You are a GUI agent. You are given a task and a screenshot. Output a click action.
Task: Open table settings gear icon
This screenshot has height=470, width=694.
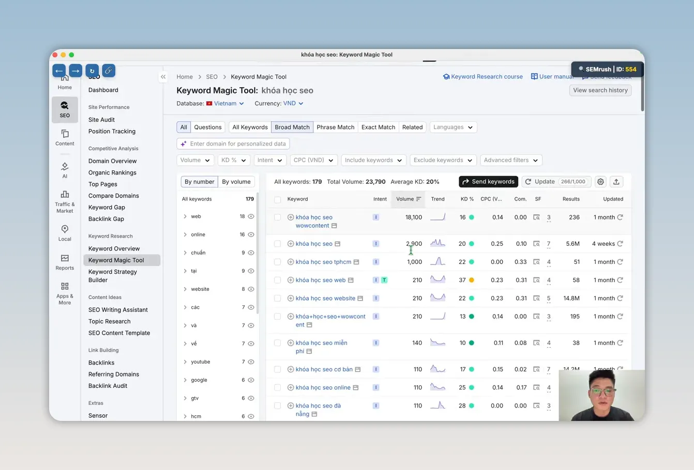[x=600, y=182]
